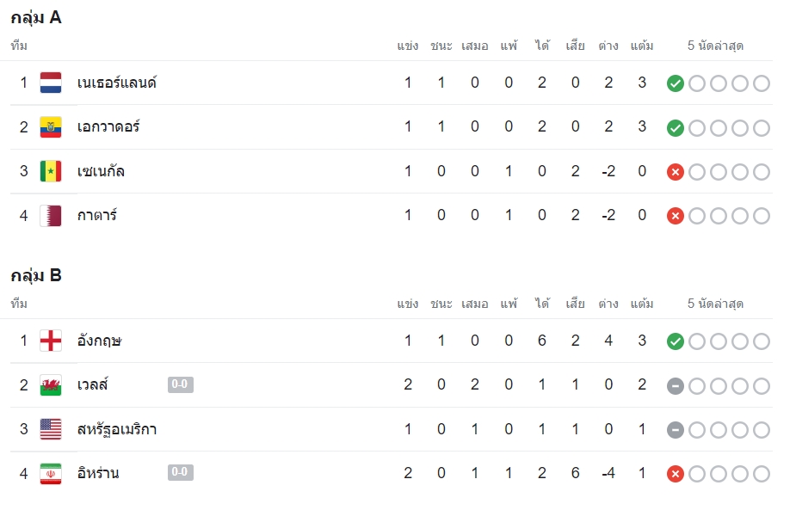Viewport: 796px width, 510px height.
Task: Click the 0-0 live score badge beside เวลส์
Action: click(180, 384)
